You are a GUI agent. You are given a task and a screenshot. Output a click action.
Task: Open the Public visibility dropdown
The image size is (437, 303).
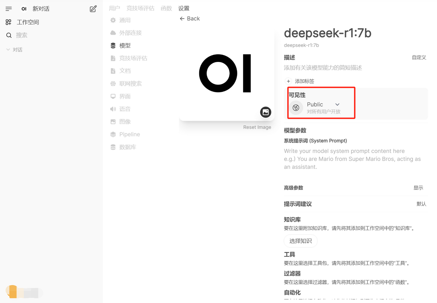coord(323,104)
